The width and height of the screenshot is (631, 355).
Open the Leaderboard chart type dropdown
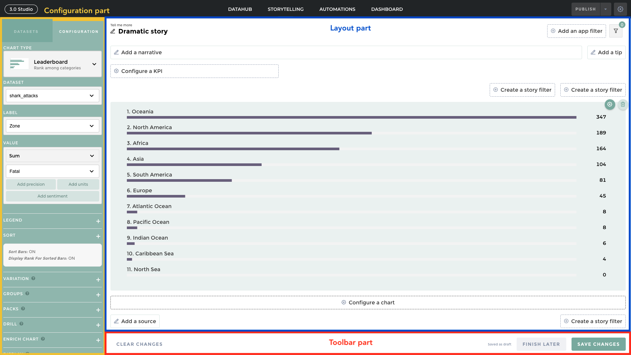(94, 64)
